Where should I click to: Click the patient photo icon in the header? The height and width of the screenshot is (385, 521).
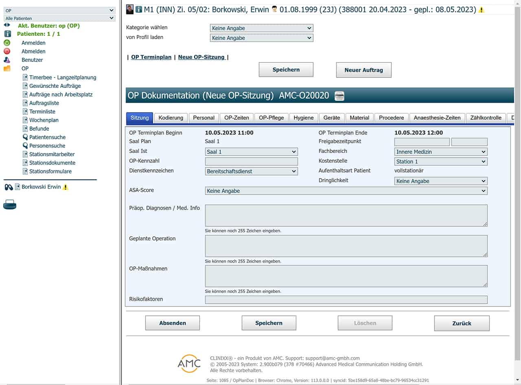130,9
